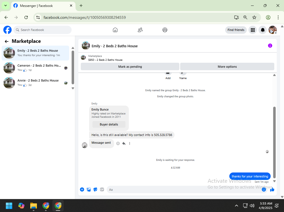284x212 pixels.
Task: Select the Messenger | Facebook tab
Action: click(43, 6)
